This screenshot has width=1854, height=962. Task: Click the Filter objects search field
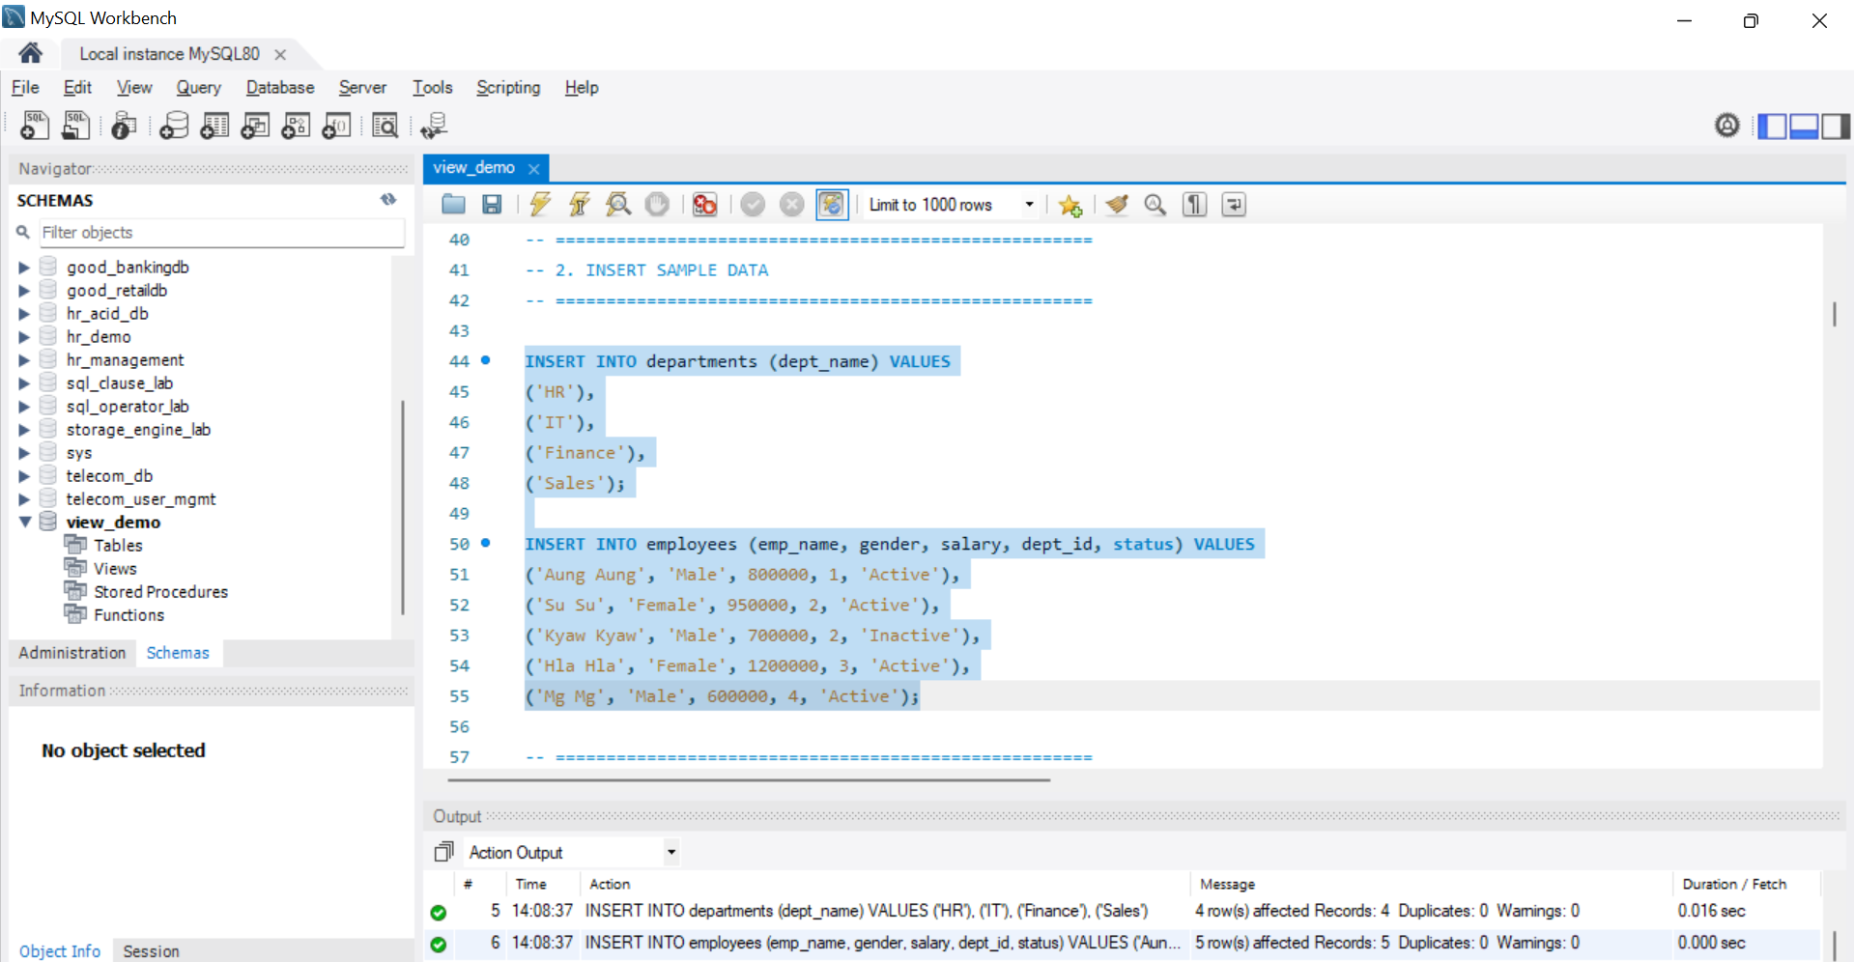click(x=220, y=232)
